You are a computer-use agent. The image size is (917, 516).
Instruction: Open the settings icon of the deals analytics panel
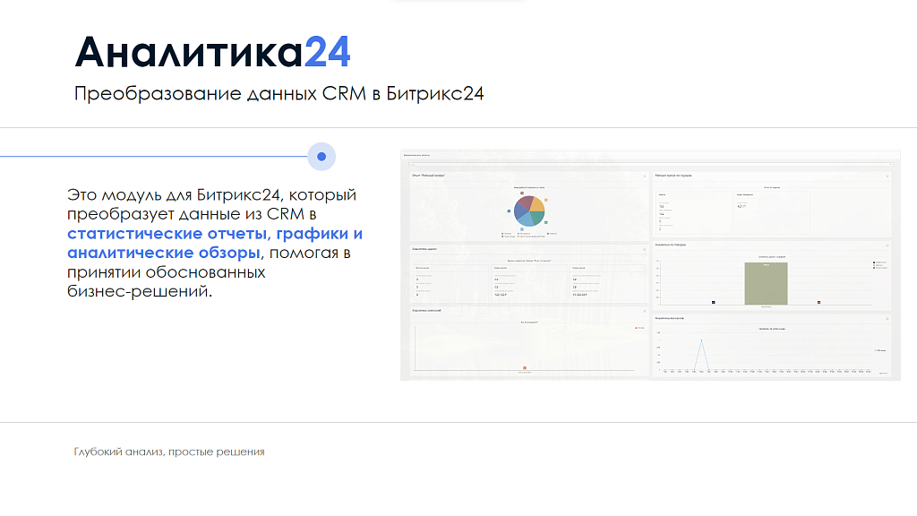coord(644,247)
